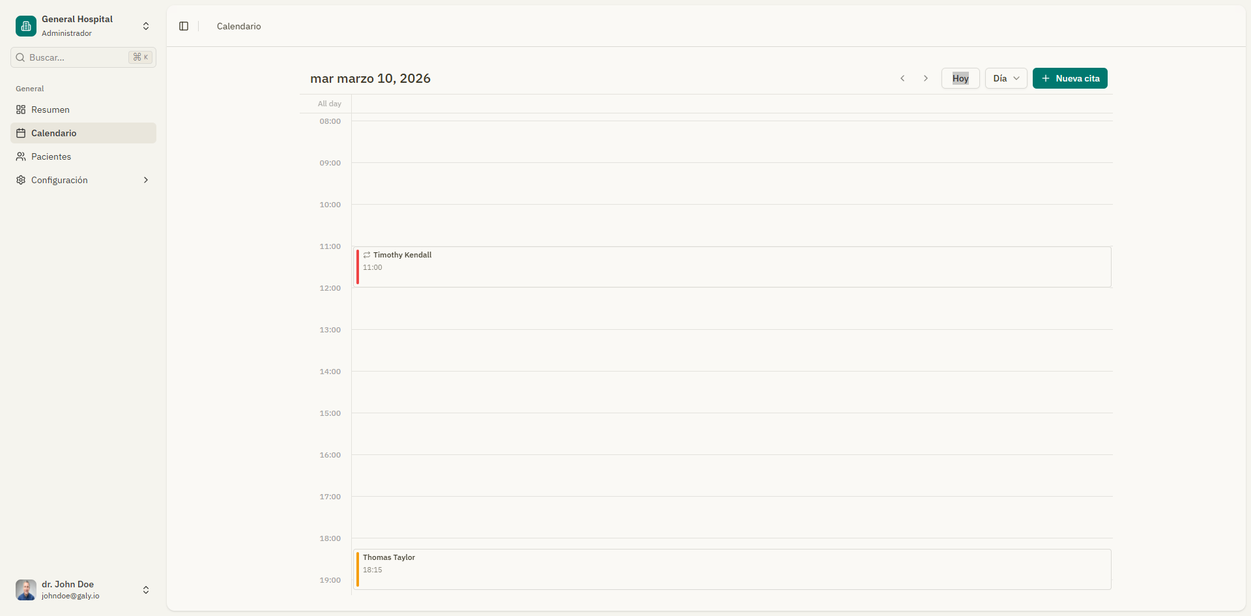Viewport: 1251px width, 616px height.
Task: Open the Día view selector dropdown
Action: pos(1005,78)
